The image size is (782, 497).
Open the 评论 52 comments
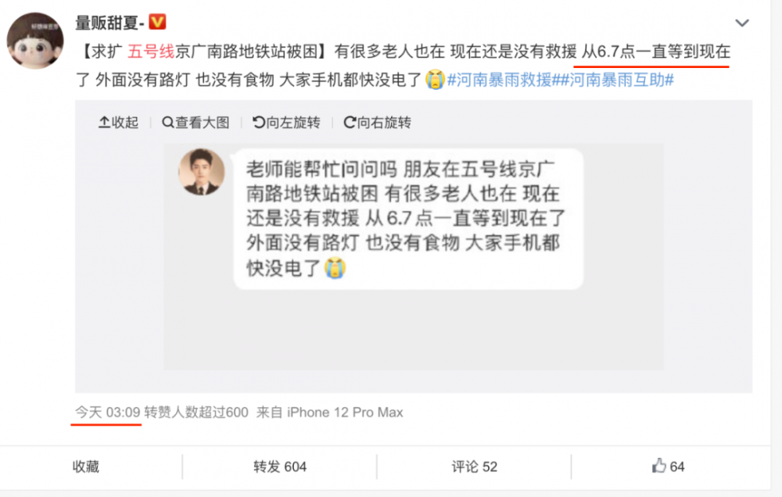point(475,467)
